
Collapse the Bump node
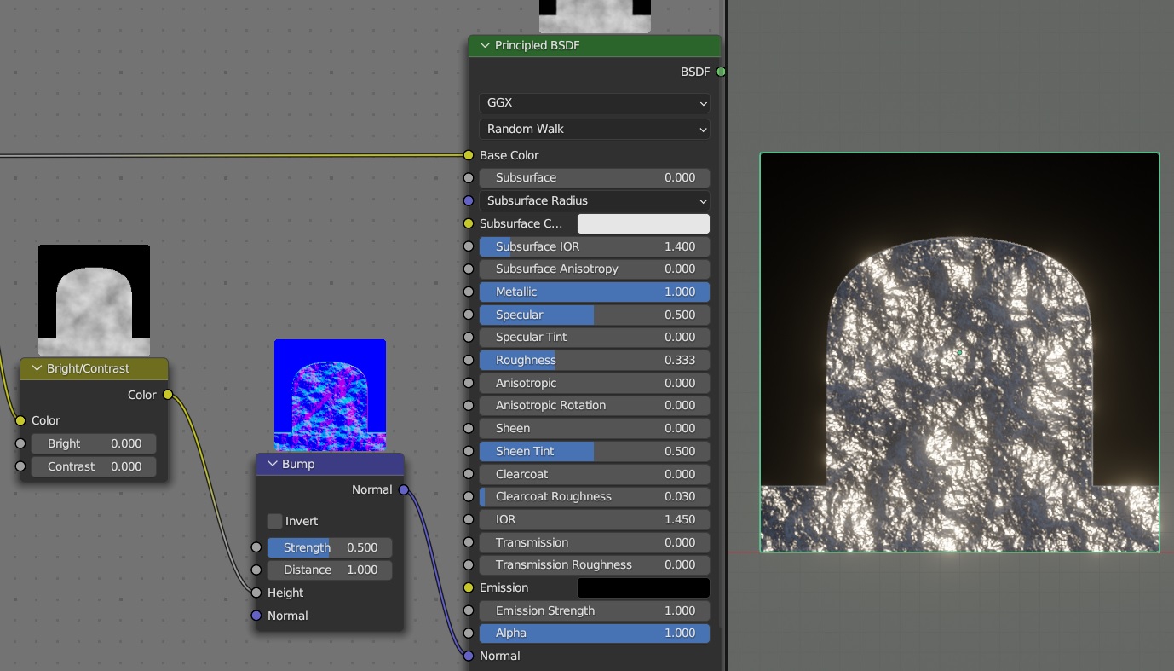click(x=273, y=464)
